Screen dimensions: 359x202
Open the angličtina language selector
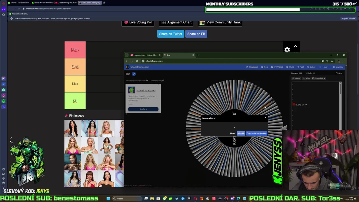338,67
